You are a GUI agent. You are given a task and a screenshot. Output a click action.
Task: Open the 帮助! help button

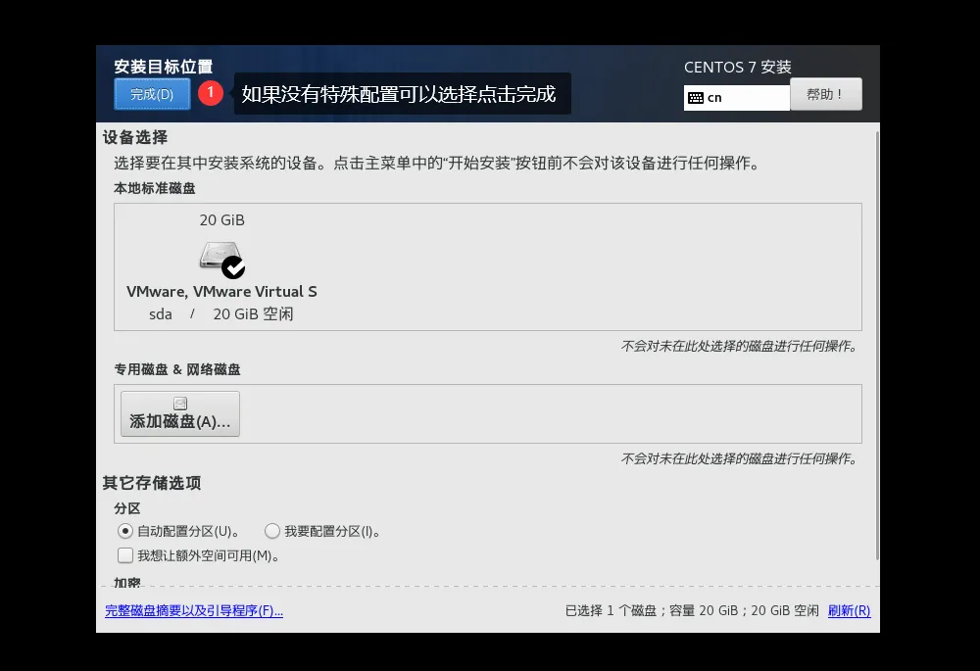[x=825, y=94]
